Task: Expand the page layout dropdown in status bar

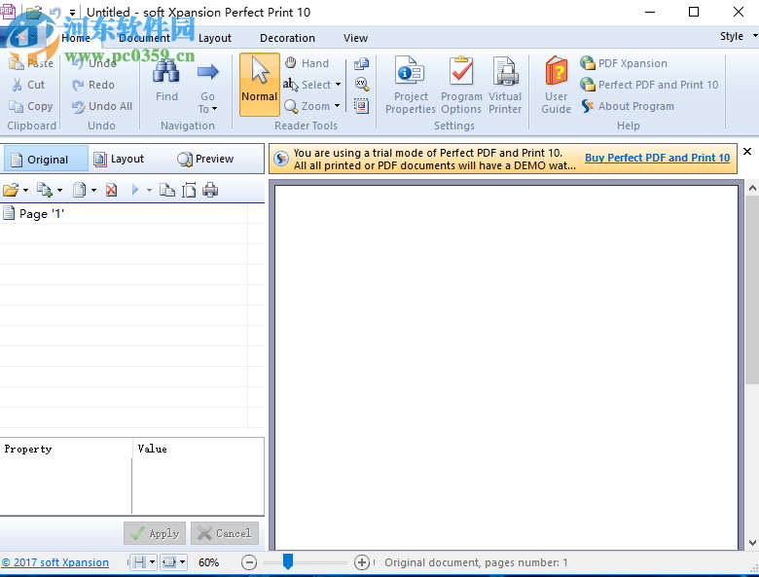Action: [152, 562]
